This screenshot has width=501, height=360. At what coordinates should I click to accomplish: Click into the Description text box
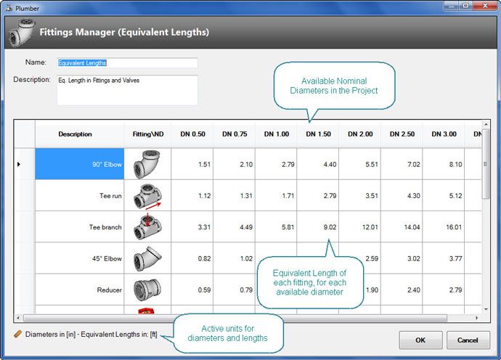pos(127,89)
